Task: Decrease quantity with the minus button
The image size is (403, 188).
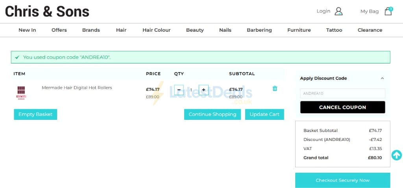Action: [x=179, y=90]
